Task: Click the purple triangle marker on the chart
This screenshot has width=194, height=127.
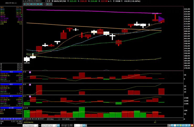Action: [x=161, y=19]
